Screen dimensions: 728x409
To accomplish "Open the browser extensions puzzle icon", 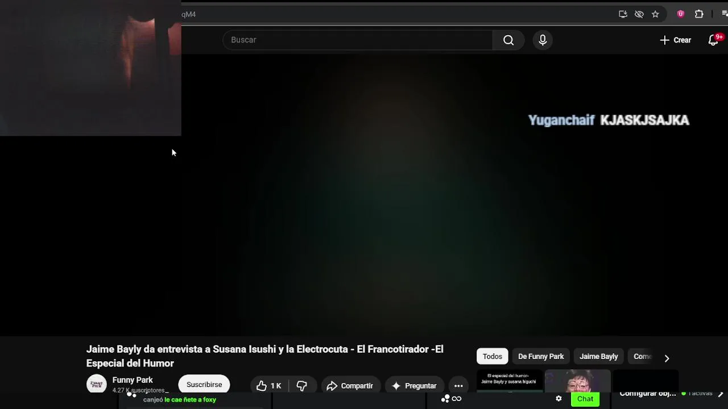I will point(699,14).
